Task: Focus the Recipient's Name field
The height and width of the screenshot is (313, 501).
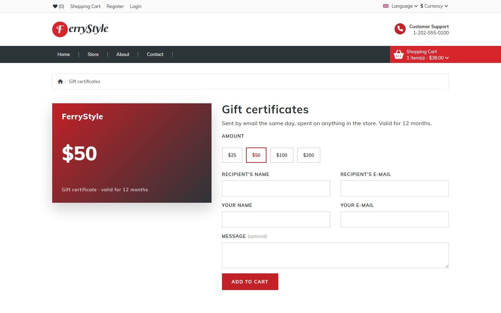Action: pos(276,188)
